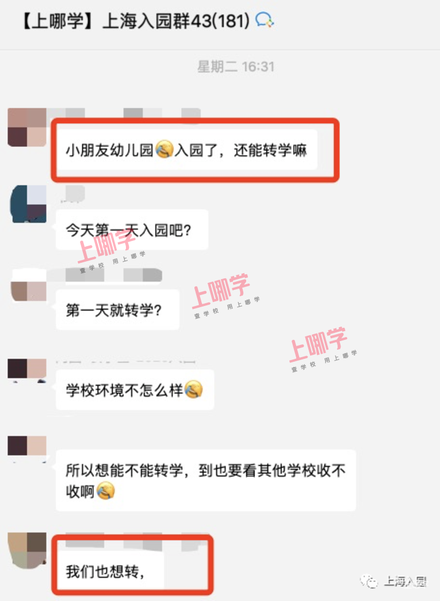Select the message 第一天就转学？
Screen dimensions: 440x601
coord(118,309)
